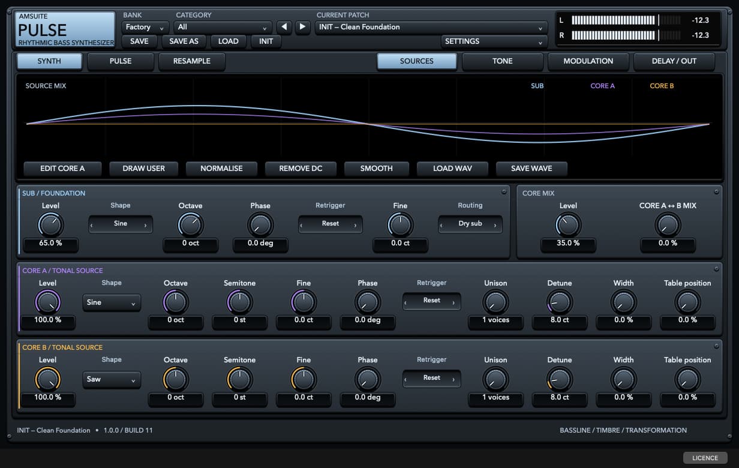The width and height of the screenshot is (739, 468).
Task: Click the NORMALISE button
Action: click(x=221, y=169)
